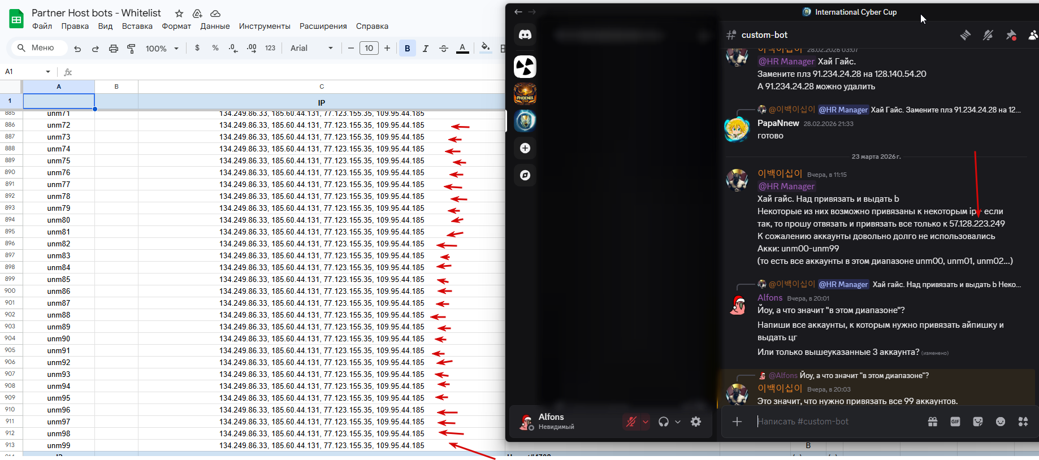Apply percent format in the Sheets toolbar
Image resolution: width=1039 pixels, height=460 pixels.
pos(215,48)
